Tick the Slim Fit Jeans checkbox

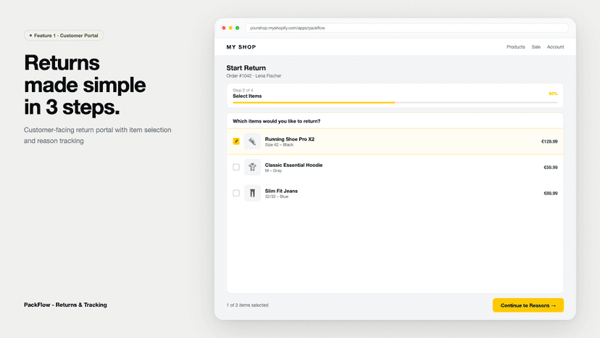click(236, 193)
